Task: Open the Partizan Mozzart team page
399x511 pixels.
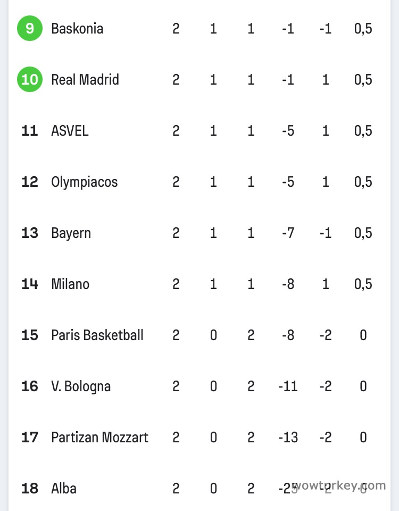Action: (99, 437)
